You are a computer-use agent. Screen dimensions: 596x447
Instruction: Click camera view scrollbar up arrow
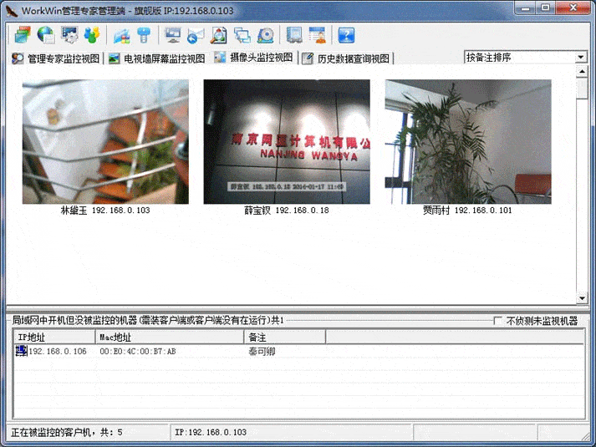582,71
